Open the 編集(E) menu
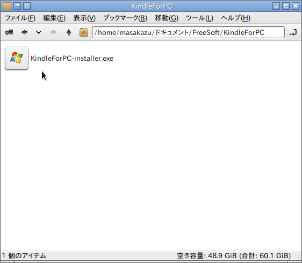The width and height of the screenshot is (302, 263). [x=54, y=18]
